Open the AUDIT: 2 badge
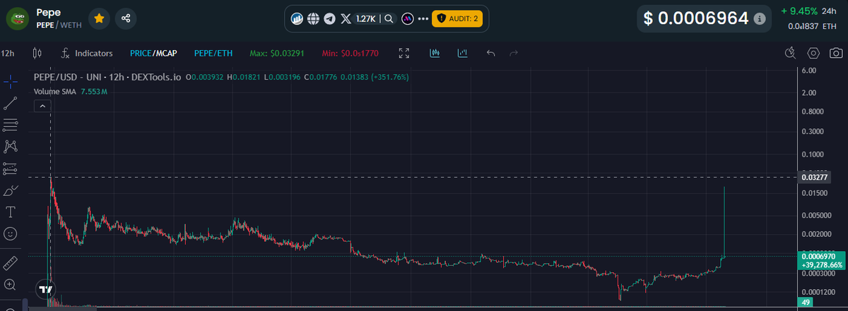848x311 pixels. pyautogui.click(x=457, y=19)
